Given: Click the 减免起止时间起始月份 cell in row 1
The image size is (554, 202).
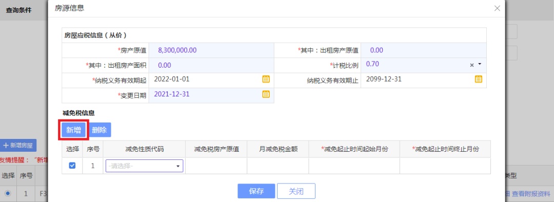Looking at the screenshot, I should [354, 166].
